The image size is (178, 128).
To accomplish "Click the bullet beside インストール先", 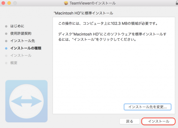I will pos(6,41).
